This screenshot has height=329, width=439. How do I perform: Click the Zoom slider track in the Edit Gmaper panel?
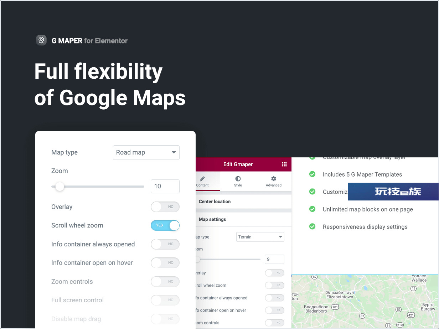coord(228,259)
